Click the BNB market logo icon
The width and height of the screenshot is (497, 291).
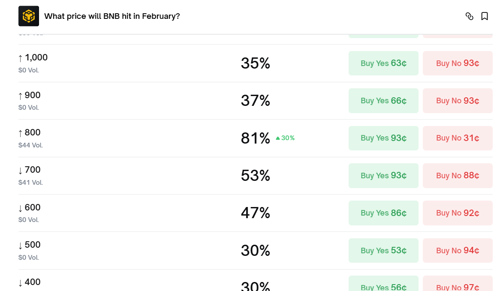coord(28,16)
